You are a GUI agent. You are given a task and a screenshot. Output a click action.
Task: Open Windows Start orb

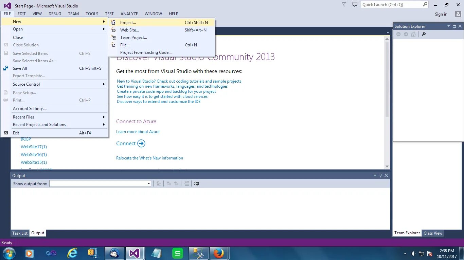(9, 253)
